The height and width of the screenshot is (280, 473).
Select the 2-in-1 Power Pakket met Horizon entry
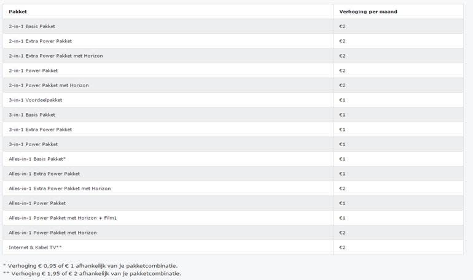[49, 85]
